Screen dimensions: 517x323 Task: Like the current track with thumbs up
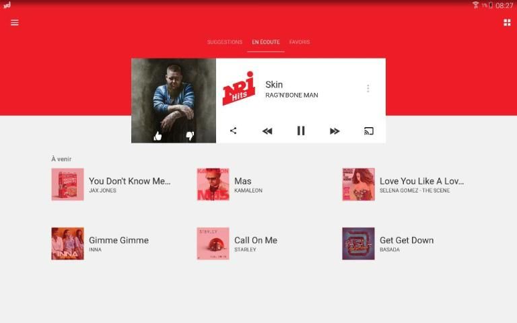(158, 135)
